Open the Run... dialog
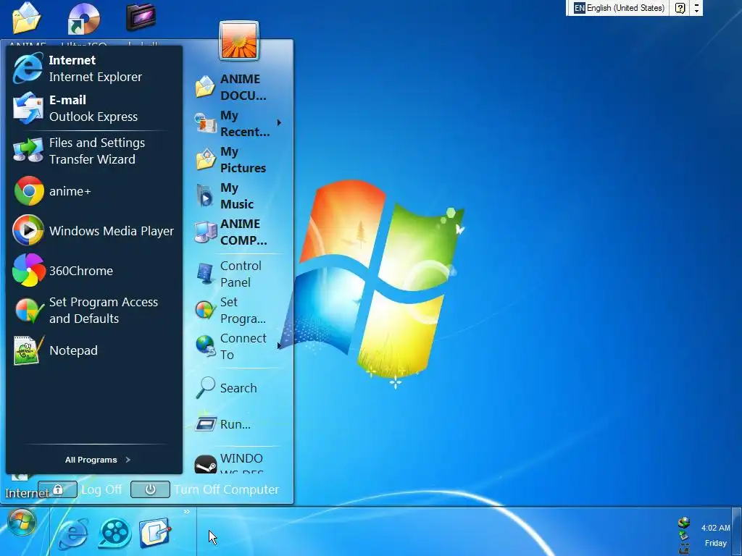Viewport: 742px width, 556px height. [x=238, y=424]
